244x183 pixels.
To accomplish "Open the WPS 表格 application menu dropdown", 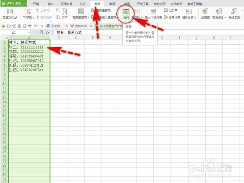I will pos(26,3).
